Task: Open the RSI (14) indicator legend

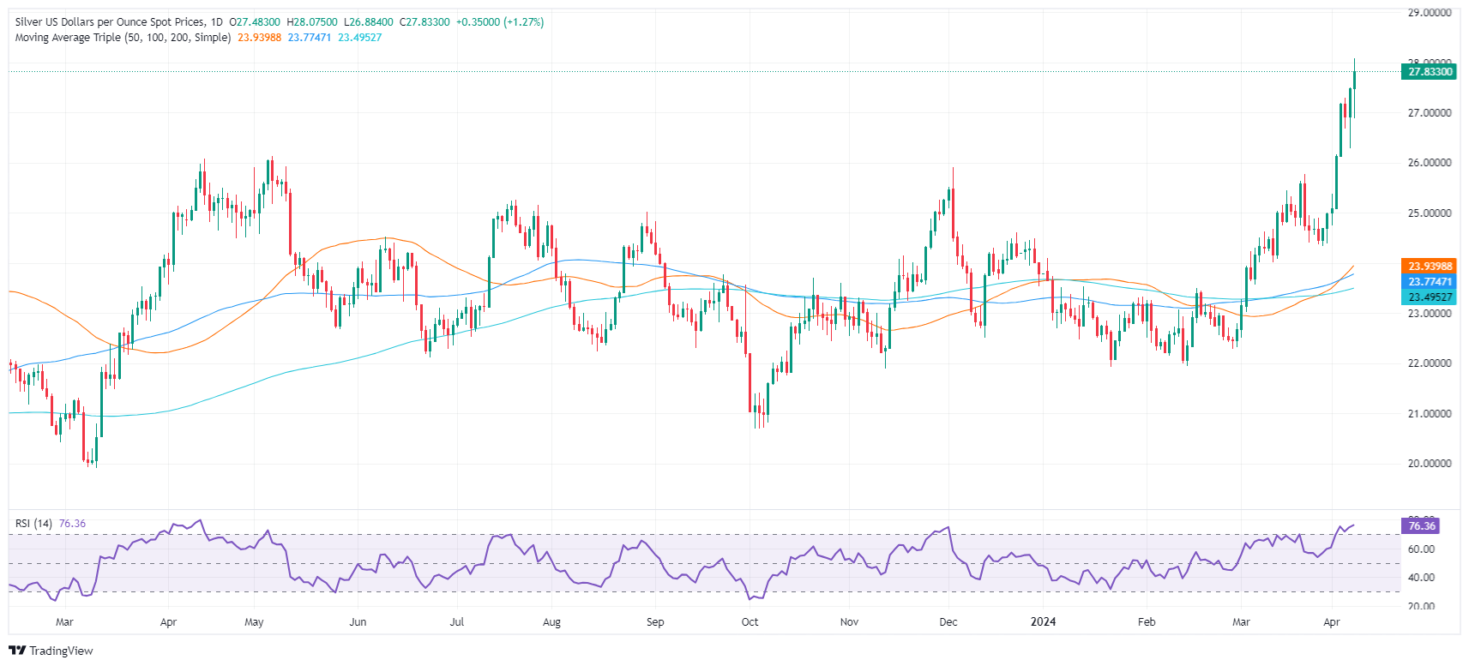Action: pyautogui.click(x=33, y=524)
